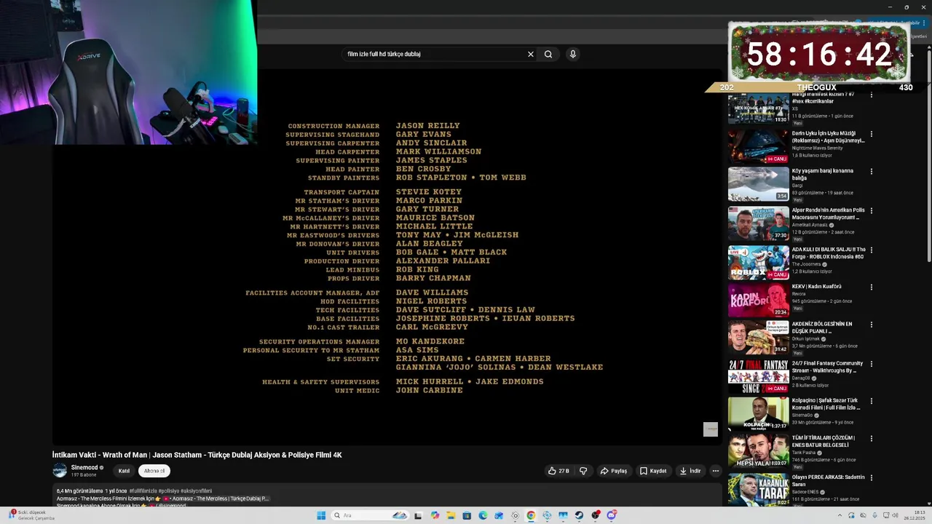Dislike the video with thumbs-down icon
Screen dimensions: 932x524
(583, 471)
